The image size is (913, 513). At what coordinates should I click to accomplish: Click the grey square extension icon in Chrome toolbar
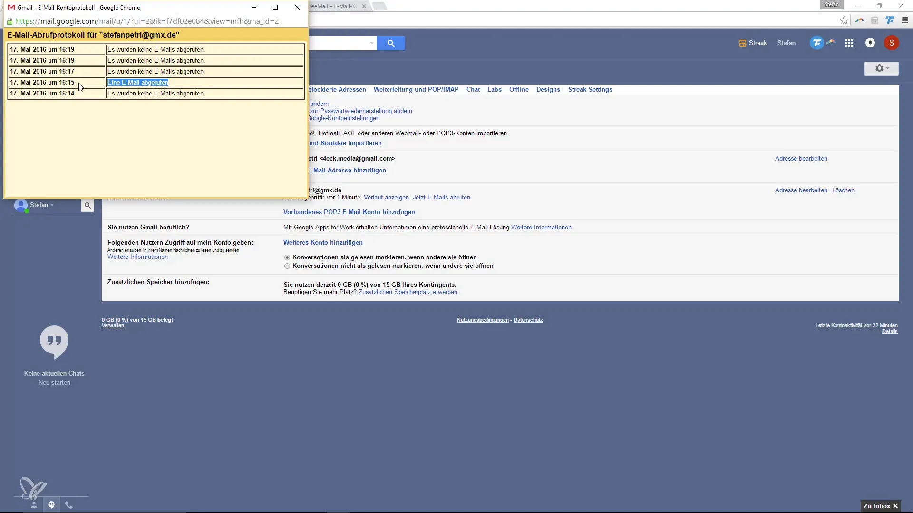[874, 20]
